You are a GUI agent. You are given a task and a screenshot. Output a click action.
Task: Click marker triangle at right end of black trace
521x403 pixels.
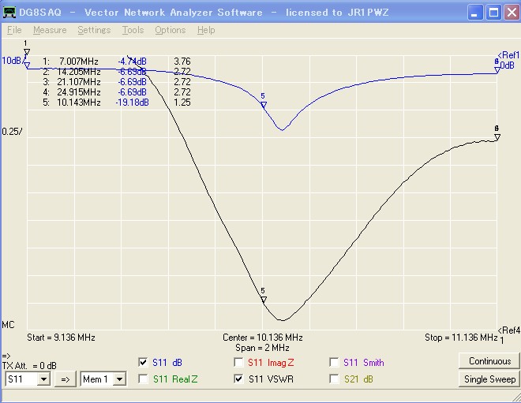click(497, 136)
